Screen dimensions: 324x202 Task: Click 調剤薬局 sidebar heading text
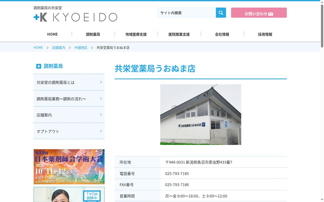click(53, 66)
